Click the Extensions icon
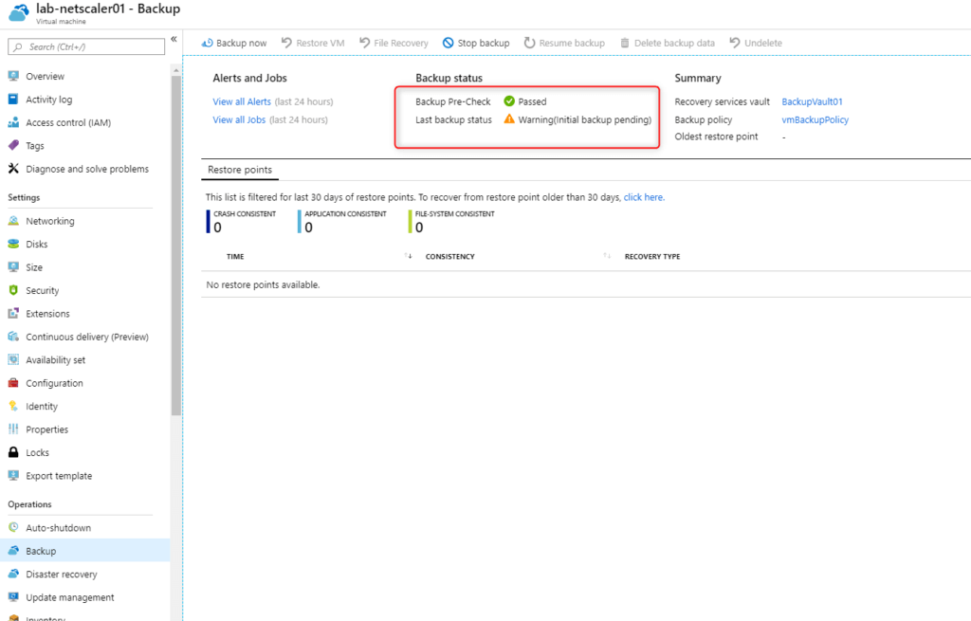This screenshot has width=971, height=621. tap(13, 313)
